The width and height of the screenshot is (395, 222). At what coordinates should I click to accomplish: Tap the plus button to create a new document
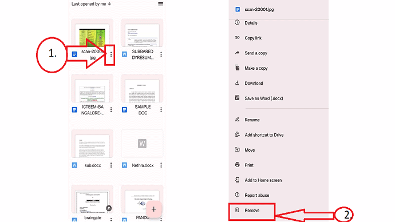coord(153,209)
